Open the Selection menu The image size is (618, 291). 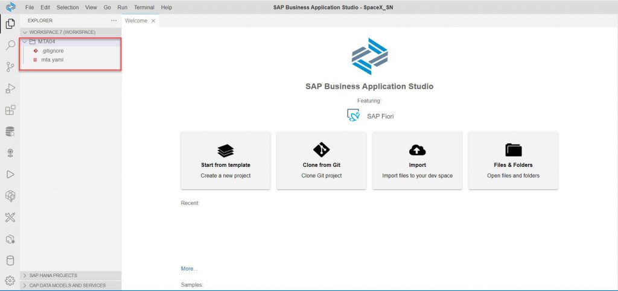[68, 7]
